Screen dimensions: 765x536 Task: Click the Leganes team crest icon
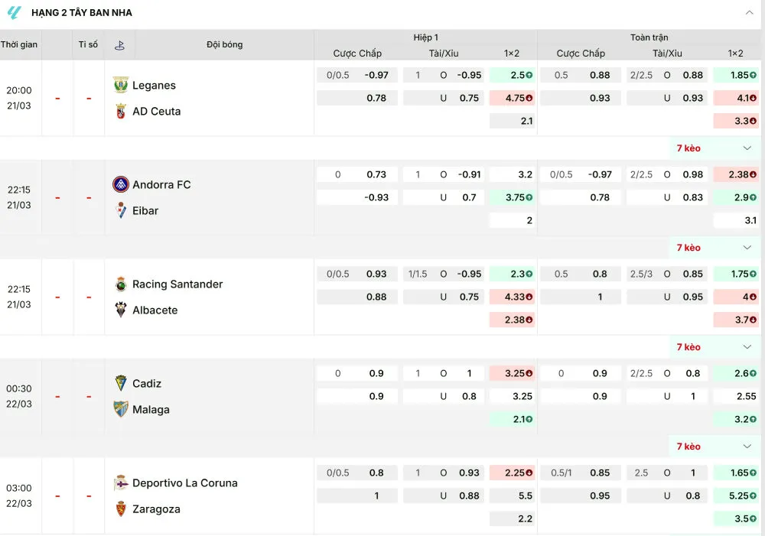(x=120, y=85)
